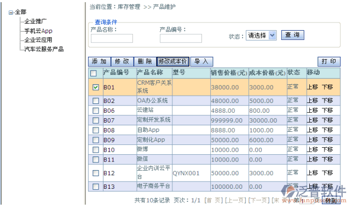Click 上移 for product B09
Image resolution: width=352 pixels, height=209 pixels.
pos(313,140)
